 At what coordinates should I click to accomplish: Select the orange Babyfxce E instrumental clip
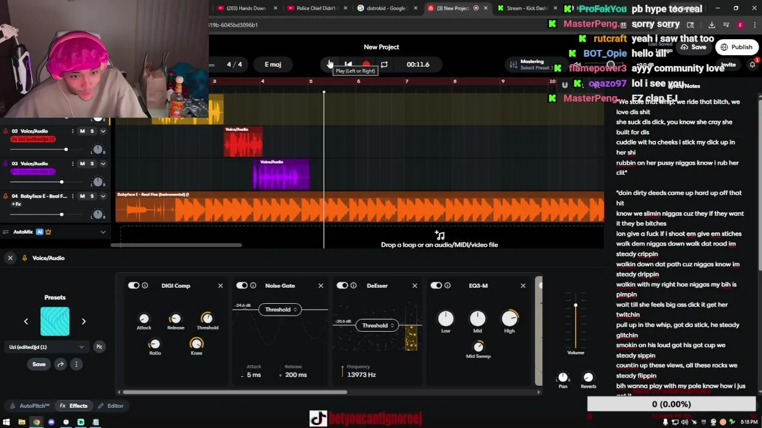(360, 206)
